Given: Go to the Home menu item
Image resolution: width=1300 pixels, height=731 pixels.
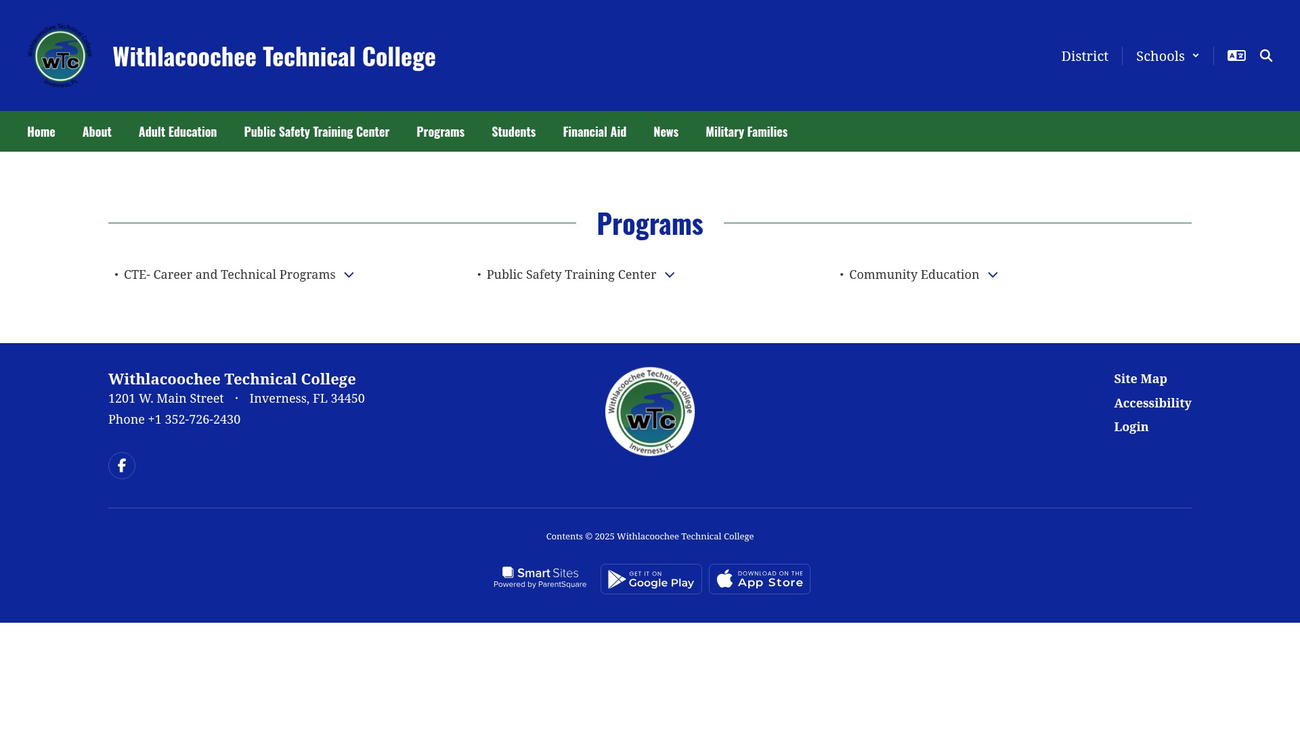Looking at the screenshot, I should pos(41,131).
